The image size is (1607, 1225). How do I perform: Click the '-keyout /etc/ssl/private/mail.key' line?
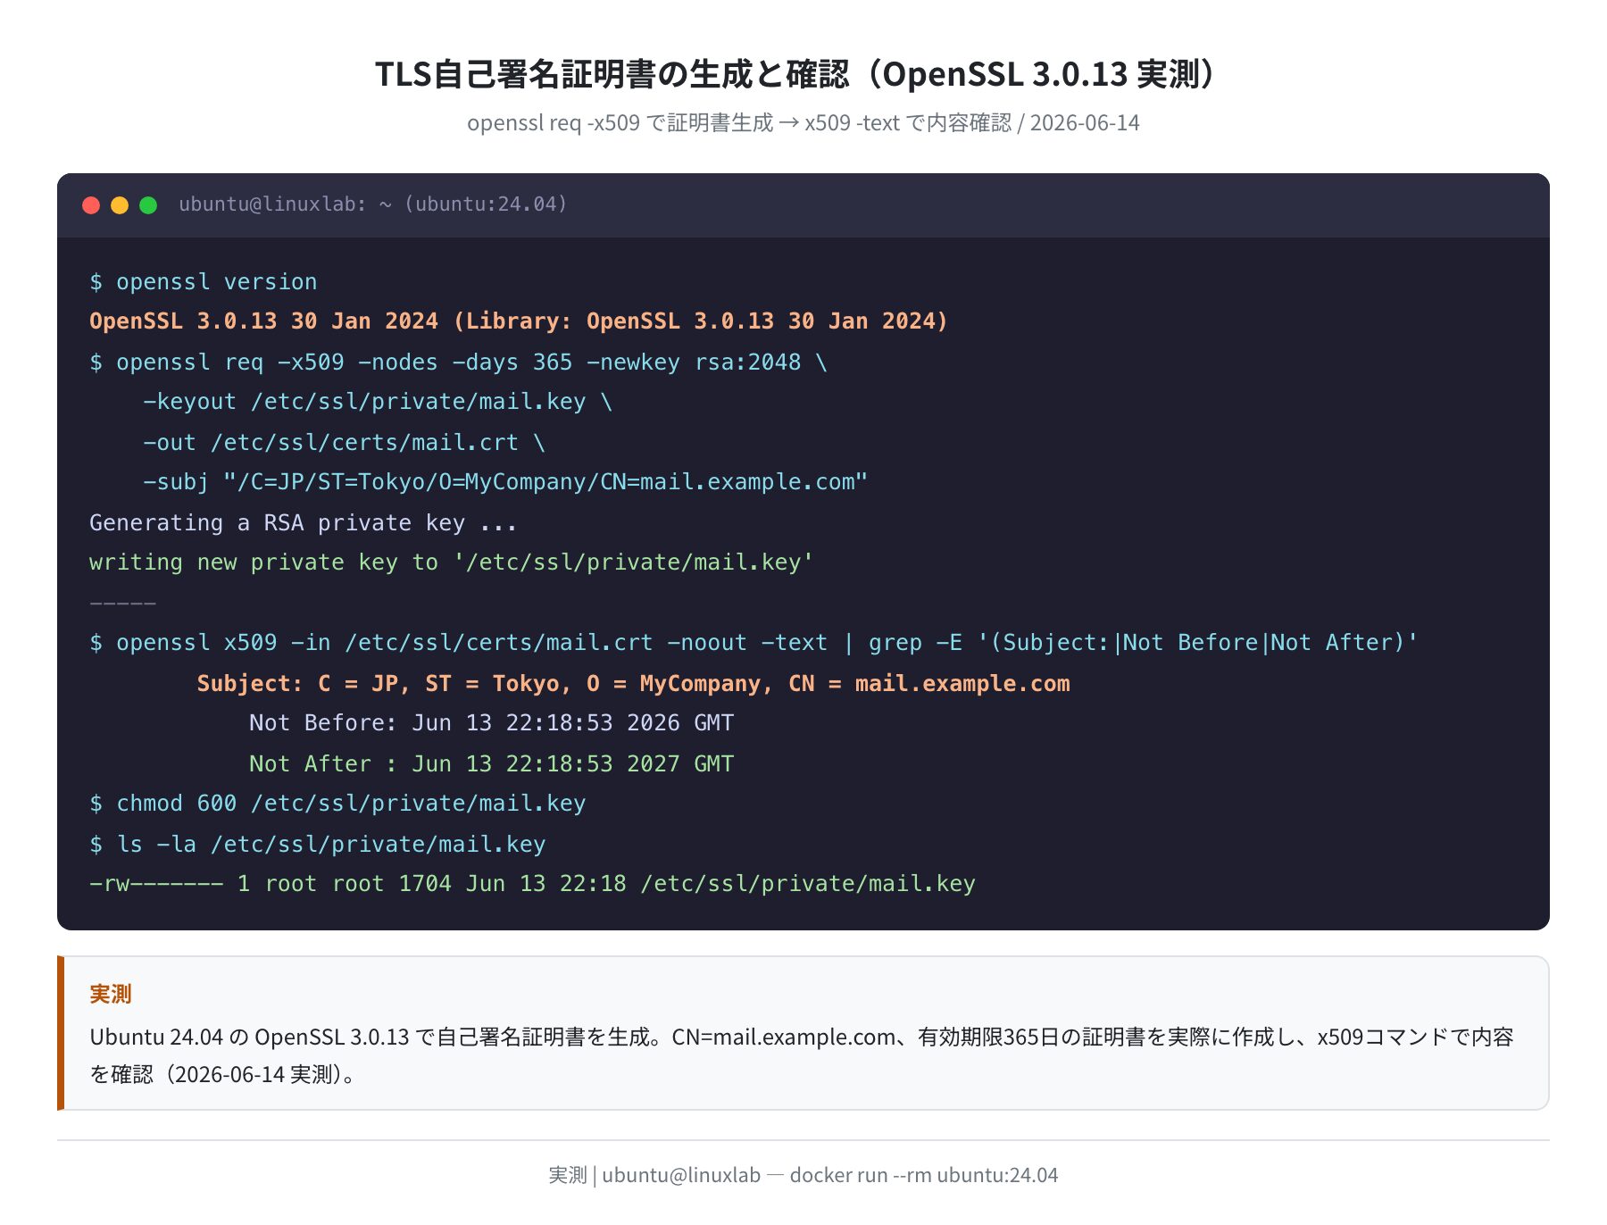click(378, 402)
